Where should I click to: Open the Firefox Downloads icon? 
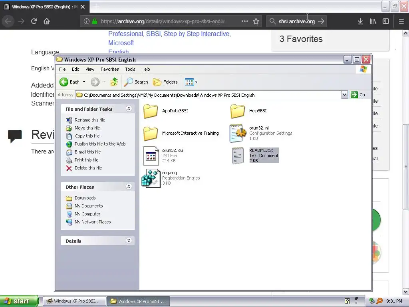(x=360, y=21)
